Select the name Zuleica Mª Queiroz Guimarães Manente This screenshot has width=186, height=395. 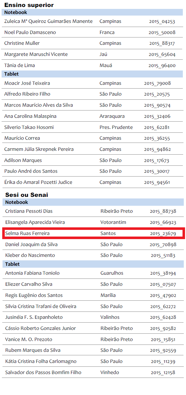pyautogui.click(x=48, y=21)
